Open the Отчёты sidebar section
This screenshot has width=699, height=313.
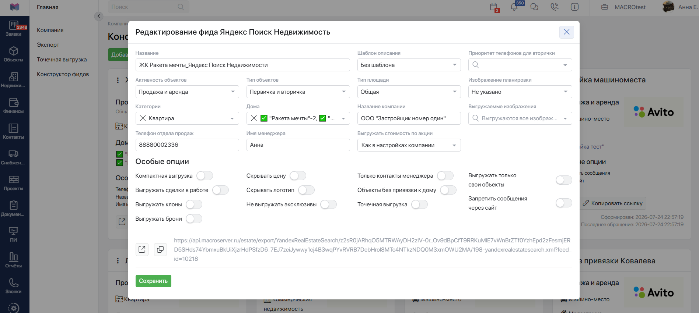coord(14,260)
